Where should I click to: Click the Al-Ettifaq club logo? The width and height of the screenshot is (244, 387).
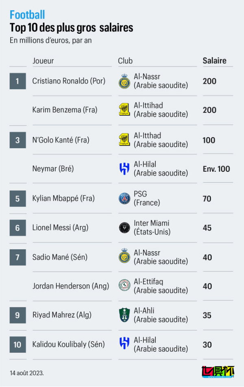(x=124, y=285)
